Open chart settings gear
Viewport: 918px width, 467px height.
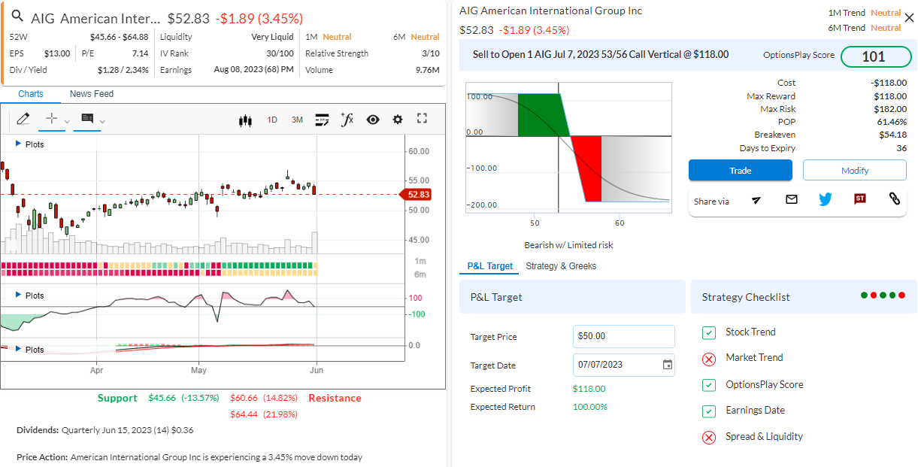pyautogui.click(x=398, y=120)
